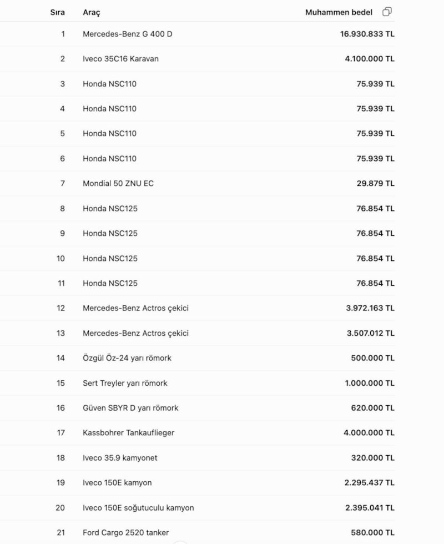
Task: Select the 4.100.000 TL value
Action: click(370, 59)
